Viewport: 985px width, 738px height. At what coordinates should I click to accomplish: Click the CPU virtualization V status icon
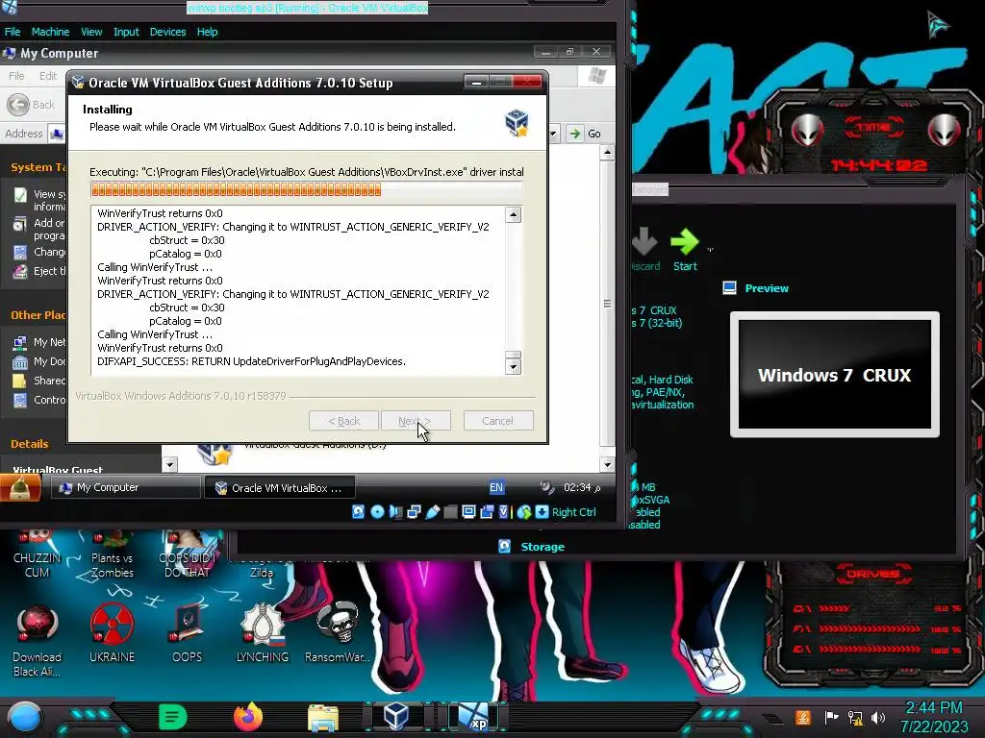coord(504,512)
